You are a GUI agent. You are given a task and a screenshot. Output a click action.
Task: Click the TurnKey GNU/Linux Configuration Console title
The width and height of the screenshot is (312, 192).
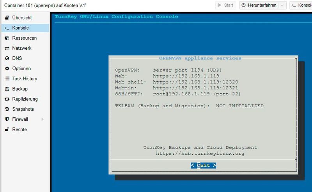pos(116,16)
